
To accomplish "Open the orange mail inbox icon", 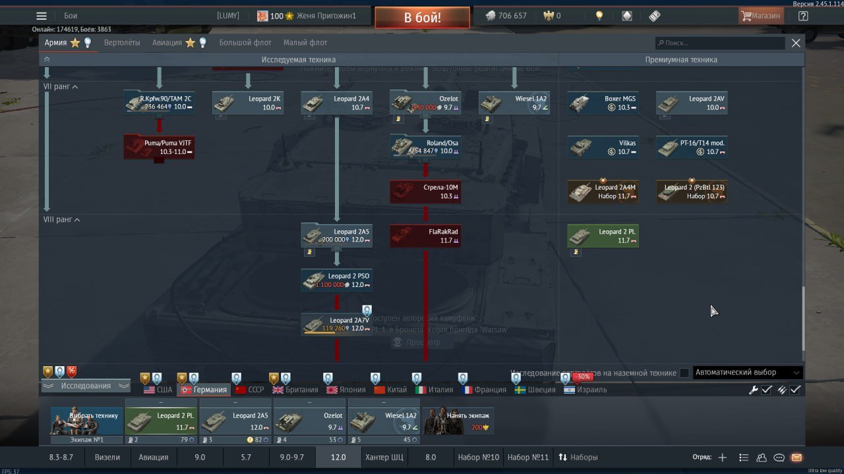I will point(797,458).
